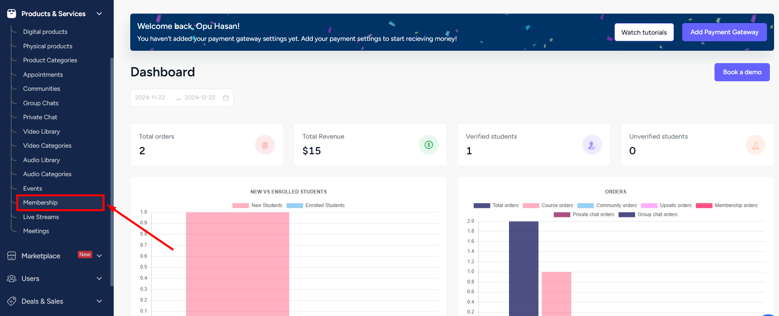779x316 pixels.
Task: Go to Live Streams
Action: pos(41,217)
